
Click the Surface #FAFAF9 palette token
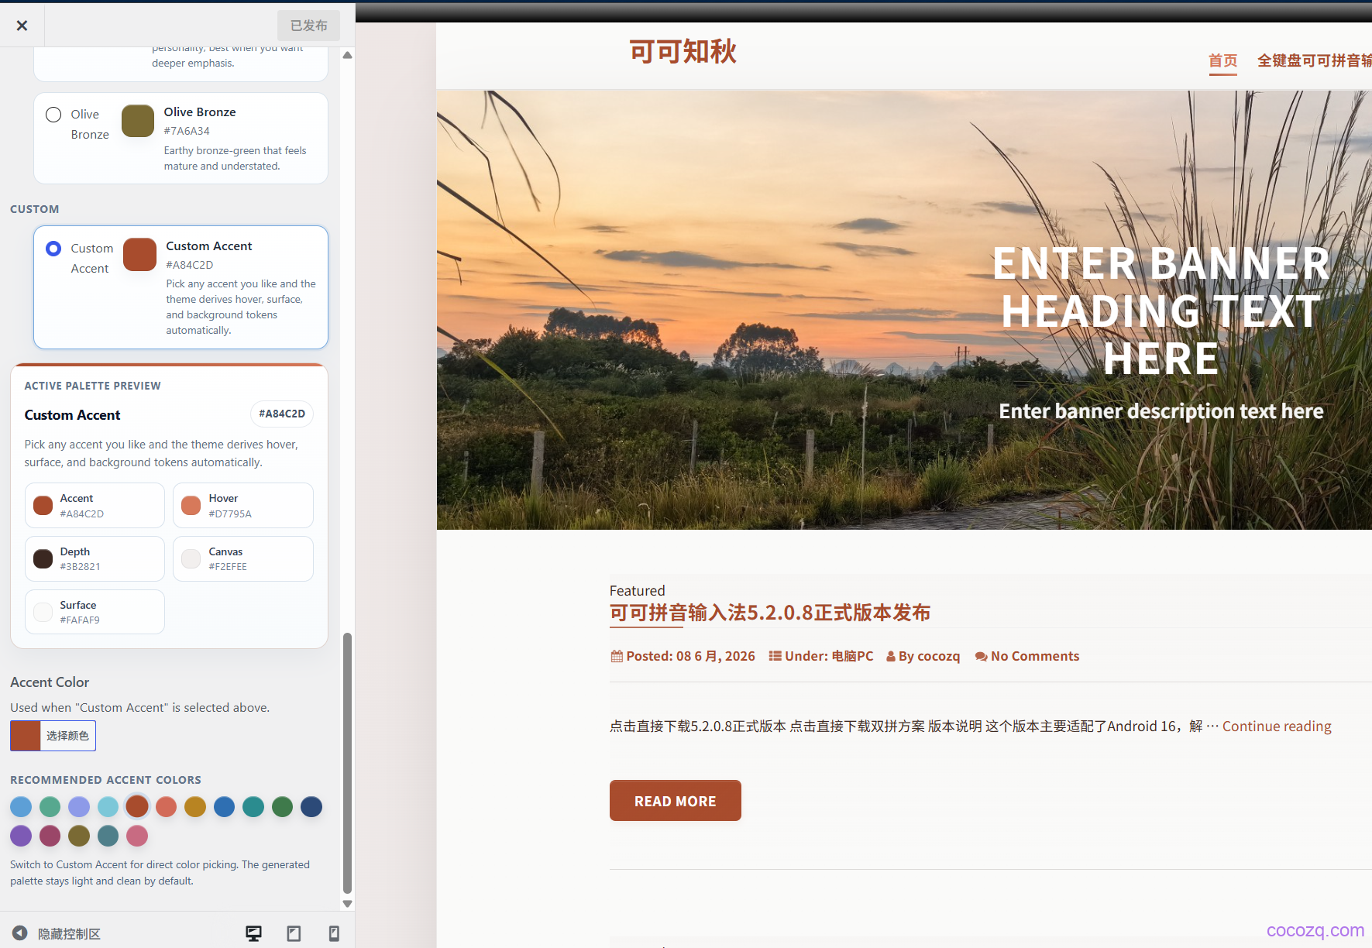point(95,612)
